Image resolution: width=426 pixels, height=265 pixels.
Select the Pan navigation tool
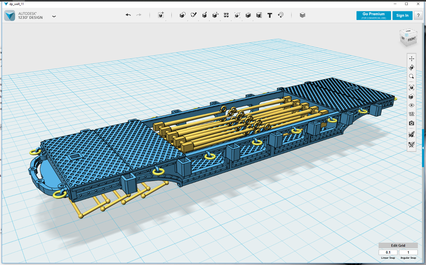[412, 59]
